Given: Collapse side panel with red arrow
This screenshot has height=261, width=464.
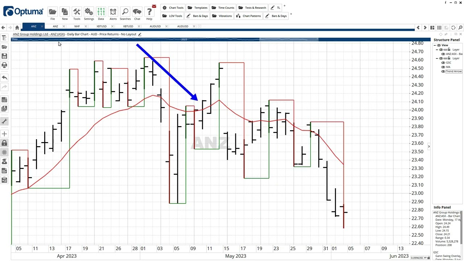Looking at the screenshot, I should coord(429,146).
